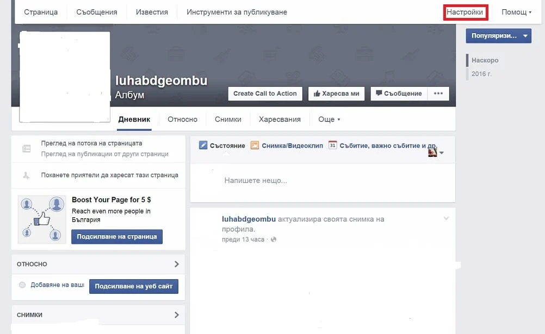Open the Снимки photos tab
The height and width of the screenshot is (334, 545).
228,119
